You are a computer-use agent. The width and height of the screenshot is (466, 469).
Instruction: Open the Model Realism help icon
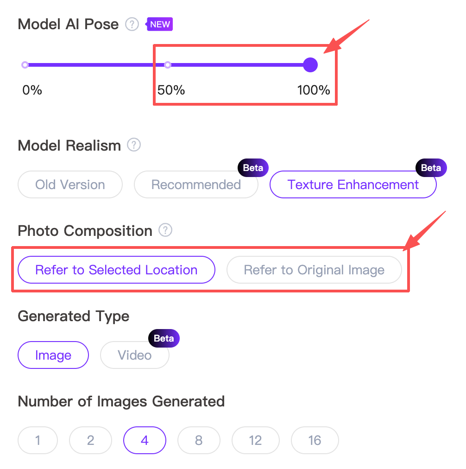[x=134, y=145]
